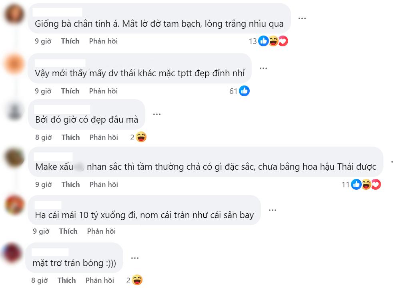This screenshot has width=393, height=292.
Task: Toggle Thích on 'Make xấu' comment
Action: point(70,185)
